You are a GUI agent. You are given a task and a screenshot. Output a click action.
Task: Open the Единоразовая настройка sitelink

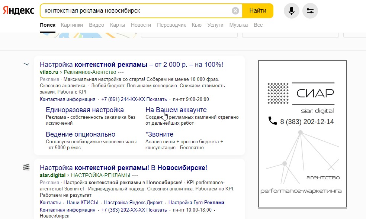85,110
